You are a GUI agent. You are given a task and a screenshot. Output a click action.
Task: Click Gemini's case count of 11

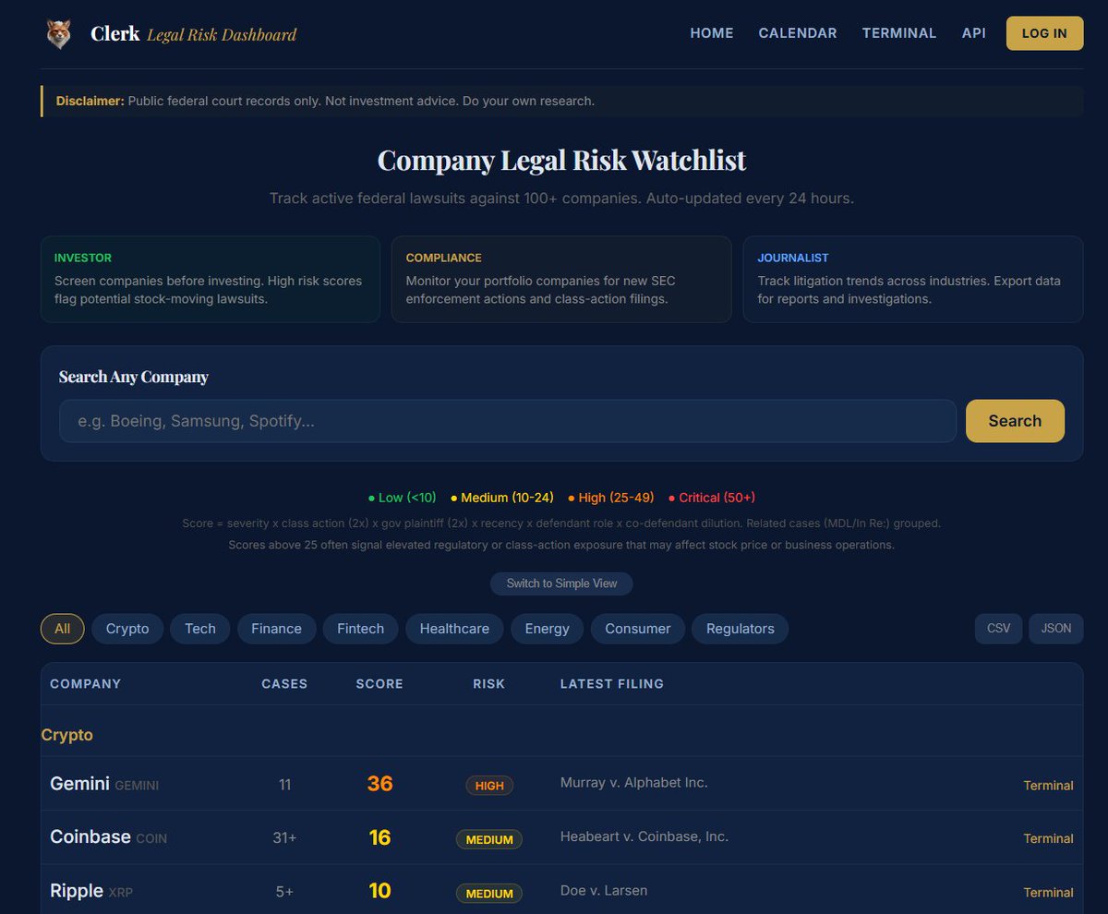[284, 785]
